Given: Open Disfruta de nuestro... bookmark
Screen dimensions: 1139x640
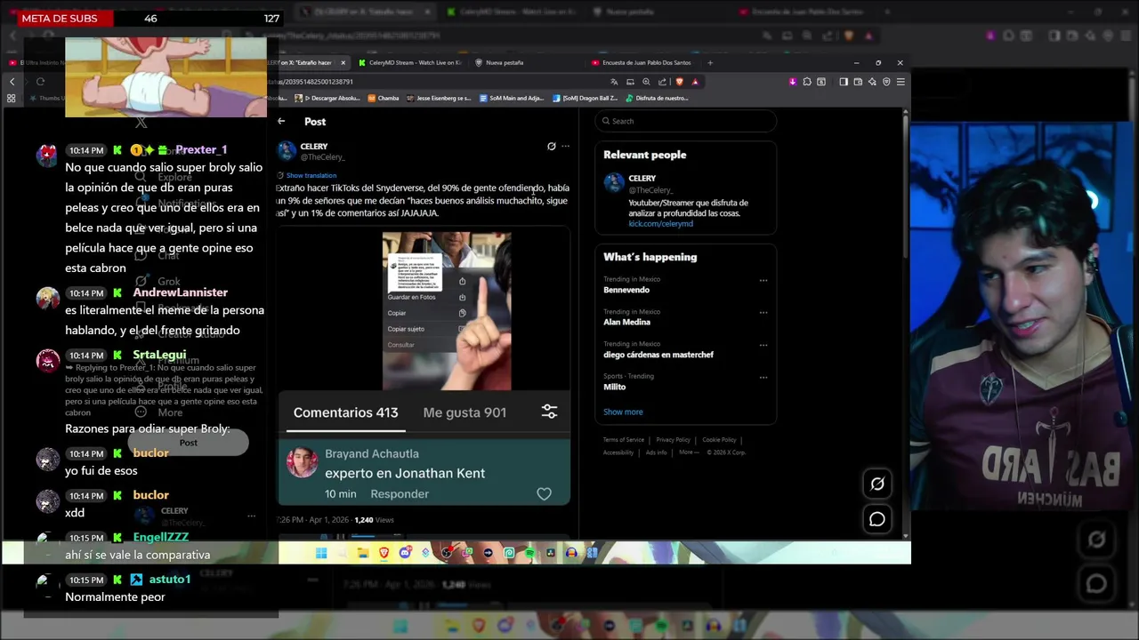Looking at the screenshot, I should click(657, 98).
